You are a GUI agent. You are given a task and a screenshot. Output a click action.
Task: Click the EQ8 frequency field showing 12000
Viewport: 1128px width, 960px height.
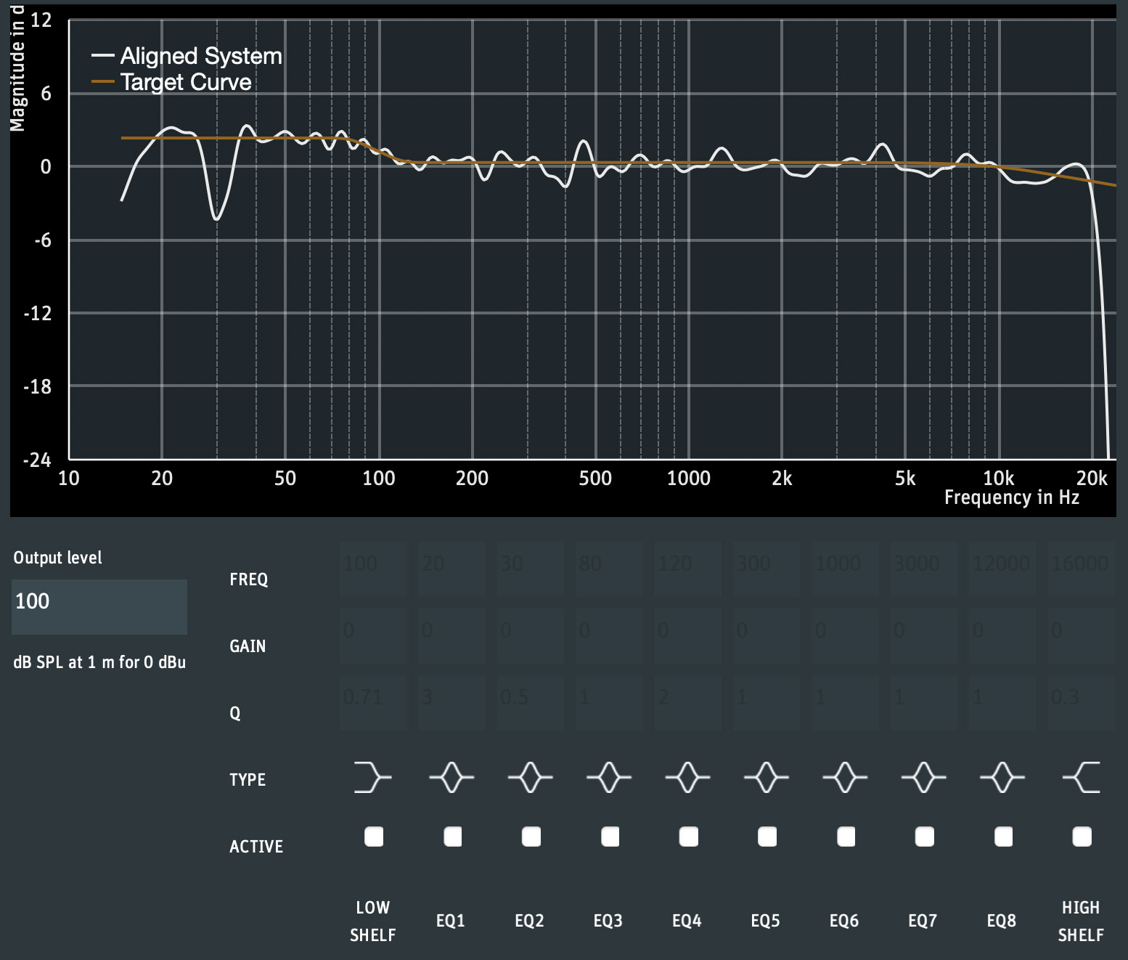1003,569
